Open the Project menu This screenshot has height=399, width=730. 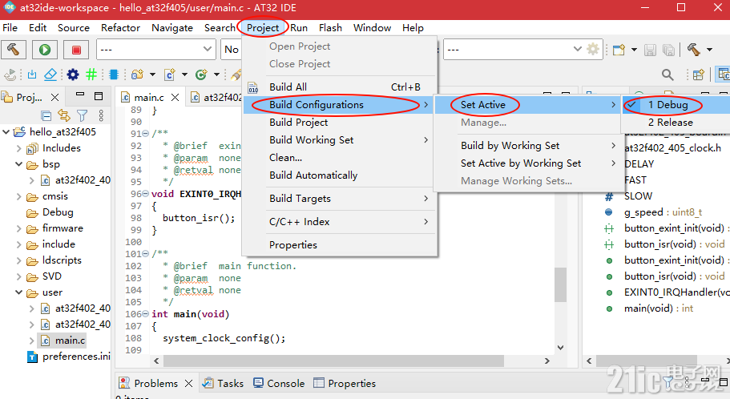click(263, 28)
